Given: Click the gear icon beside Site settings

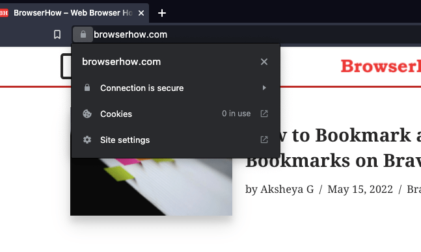Looking at the screenshot, I should pyautogui.click(x=87, y=140).
